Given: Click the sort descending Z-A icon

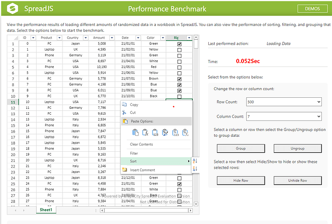Looking at the screenshot, I should pyautogui.click(x=195, y=169).
